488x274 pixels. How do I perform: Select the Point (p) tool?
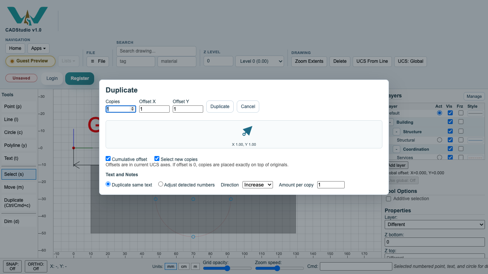point(19,107)
